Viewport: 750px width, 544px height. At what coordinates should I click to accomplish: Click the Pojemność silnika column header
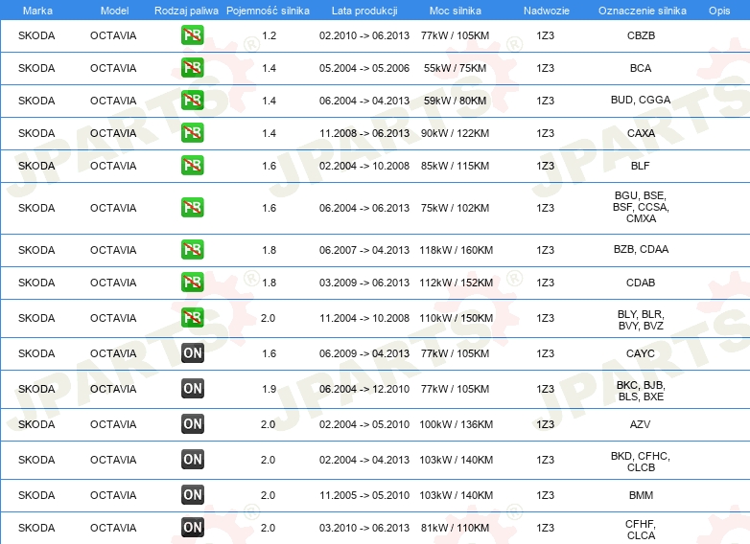268,11
